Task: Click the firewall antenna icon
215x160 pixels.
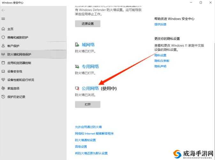Action: [3, 54]
